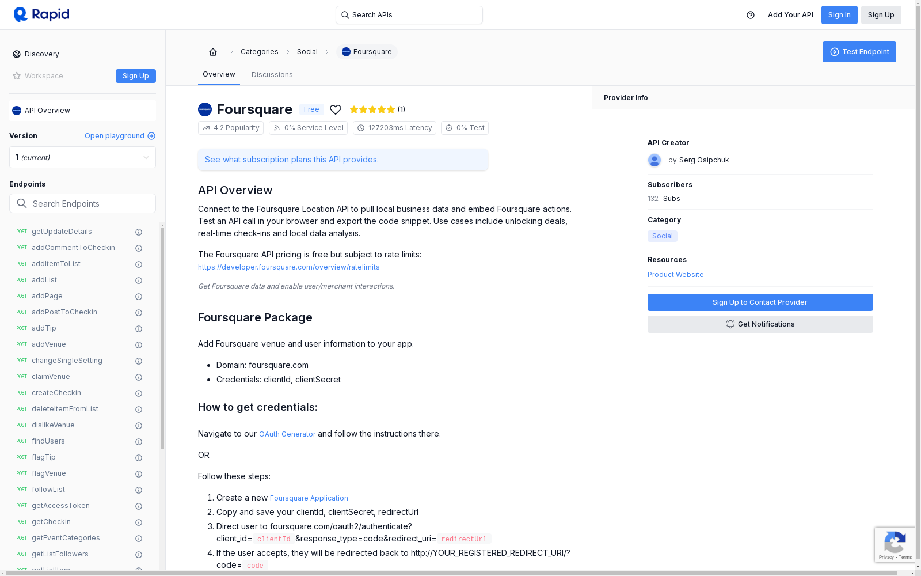
Task: Click the five-star rating
Action: 372,109
